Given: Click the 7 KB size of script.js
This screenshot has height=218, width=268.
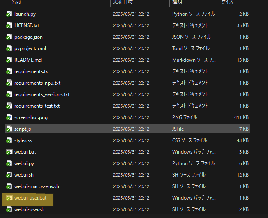Looking at the screenshot, I should [244, 129].
